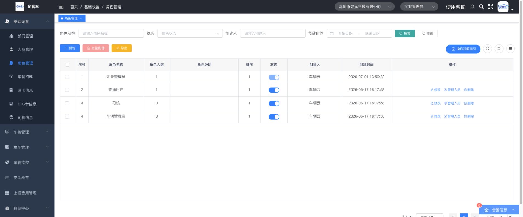Viewport: 523px width, 217px height.
Task: Expand the 告警信息 panel chevron
Action: pyautogui.click(x=513, y=210)
